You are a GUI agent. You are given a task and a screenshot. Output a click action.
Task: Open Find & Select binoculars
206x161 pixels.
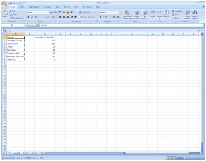[x=195, y=14]
